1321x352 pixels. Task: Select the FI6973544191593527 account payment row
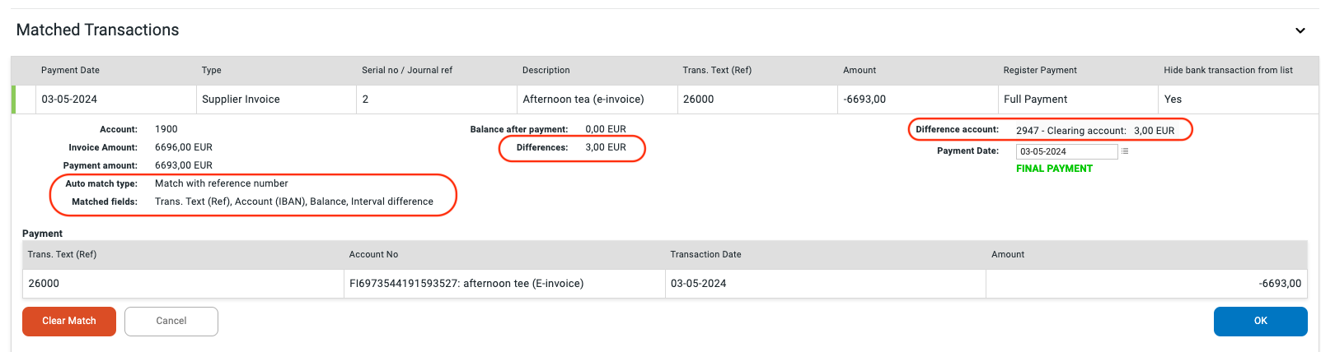pos(466,284)
